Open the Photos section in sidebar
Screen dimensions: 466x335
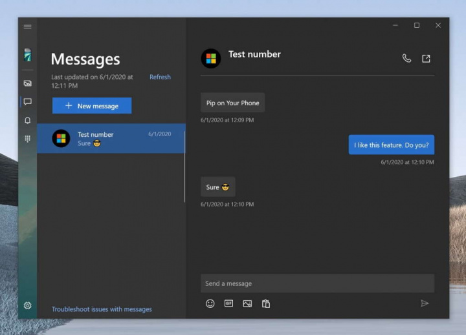[27, 83]
